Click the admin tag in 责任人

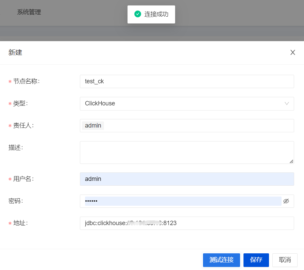click(93, 125)
